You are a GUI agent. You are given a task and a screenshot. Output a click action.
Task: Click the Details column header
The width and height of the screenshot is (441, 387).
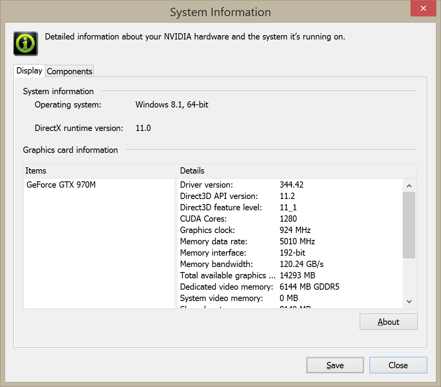[192, 170]
